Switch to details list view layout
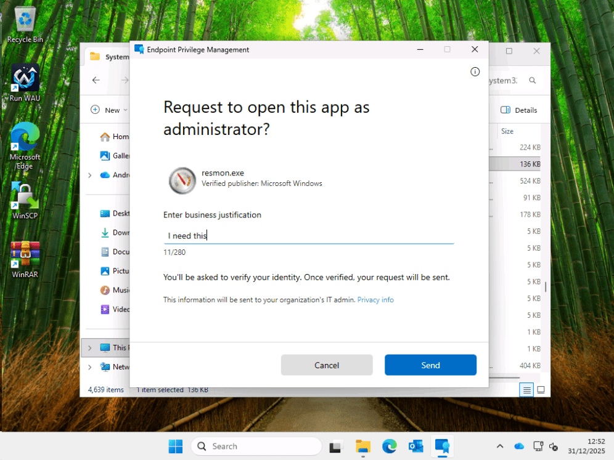 click(x=526, y=390)
